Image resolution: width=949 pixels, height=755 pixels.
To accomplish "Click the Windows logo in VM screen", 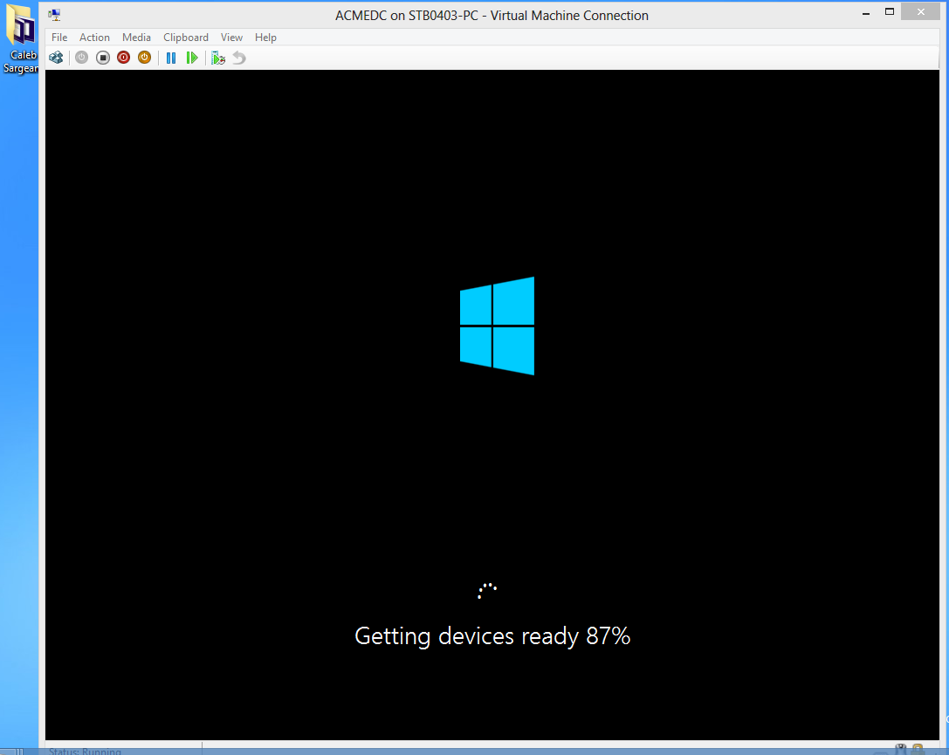I will tap(497, 326).
